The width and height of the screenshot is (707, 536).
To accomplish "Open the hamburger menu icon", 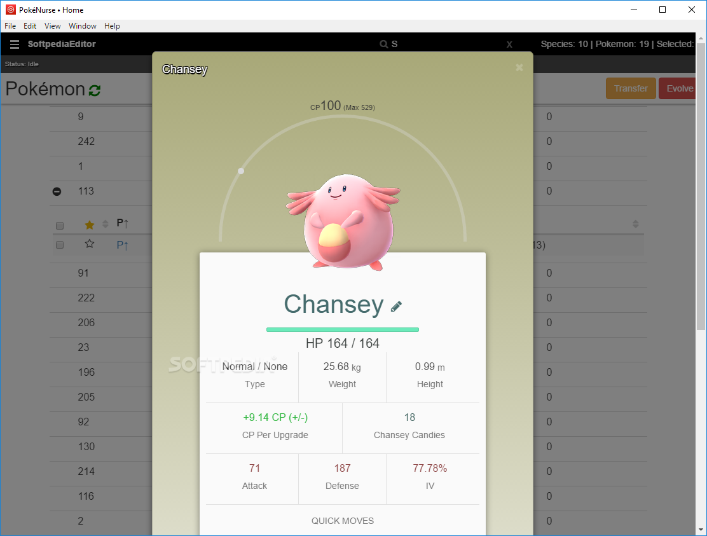I will (15, 44).
